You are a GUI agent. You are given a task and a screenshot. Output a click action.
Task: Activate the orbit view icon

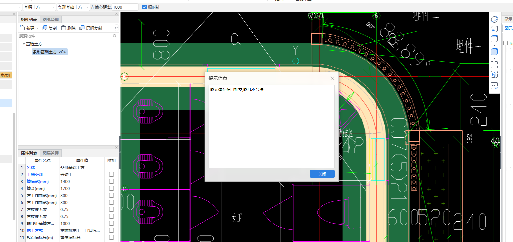494,19
